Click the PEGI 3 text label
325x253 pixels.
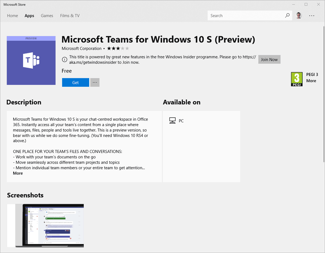(312, 74)
